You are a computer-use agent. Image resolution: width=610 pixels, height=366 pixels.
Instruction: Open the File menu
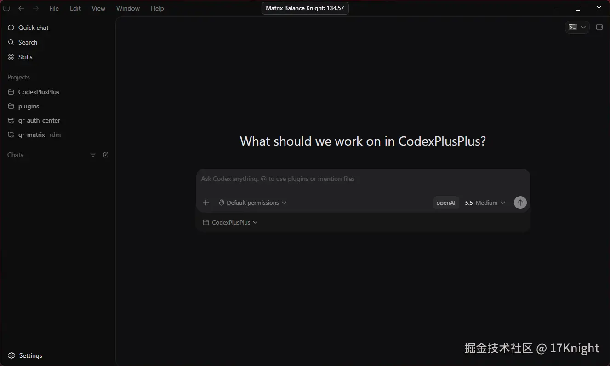click(54, 8)
